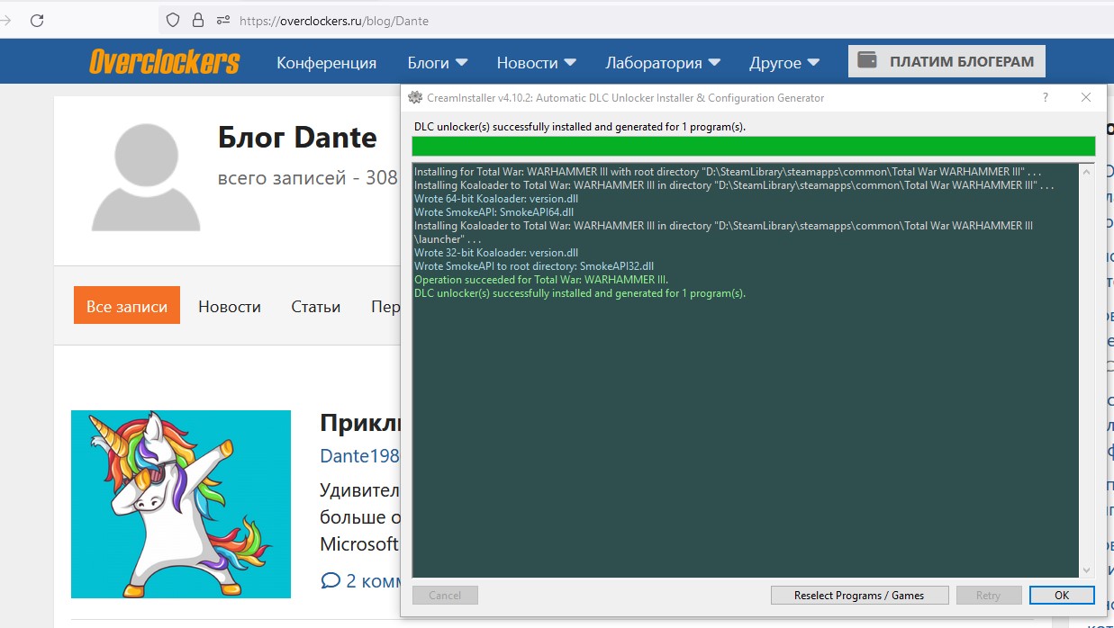Viewport: 1114px width, 628px height.
Task: Close the CreamInstaller window
Action: point(1086,97)
